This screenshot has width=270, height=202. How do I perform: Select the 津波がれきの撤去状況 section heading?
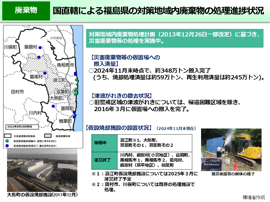click(x=121, y=95)
